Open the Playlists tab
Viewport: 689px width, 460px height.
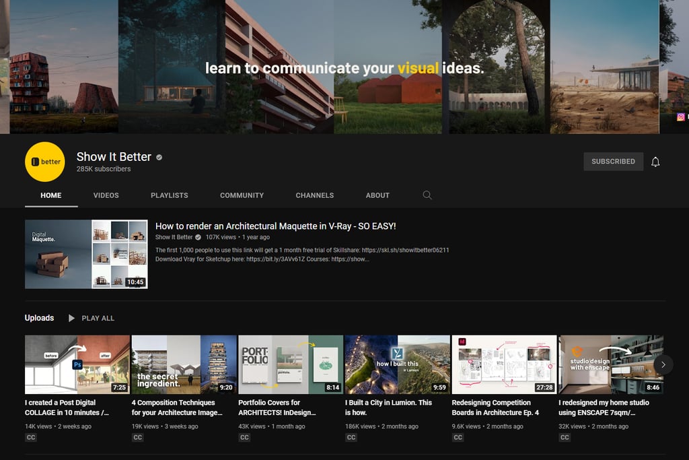pyautogui.click(x=169, y=195)
